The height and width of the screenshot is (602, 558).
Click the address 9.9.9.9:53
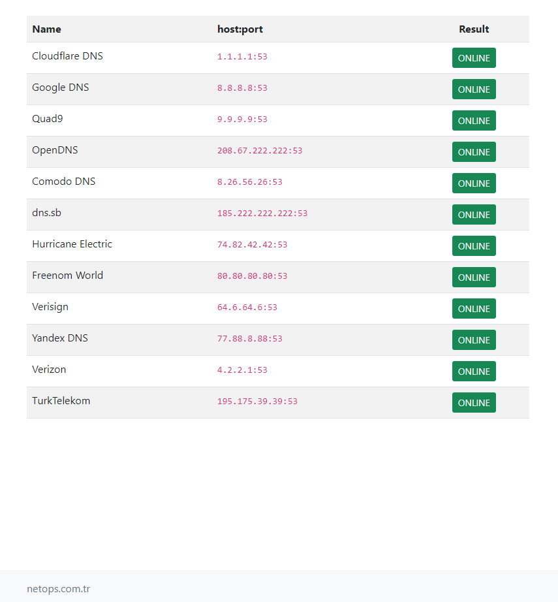pos(242,119)
